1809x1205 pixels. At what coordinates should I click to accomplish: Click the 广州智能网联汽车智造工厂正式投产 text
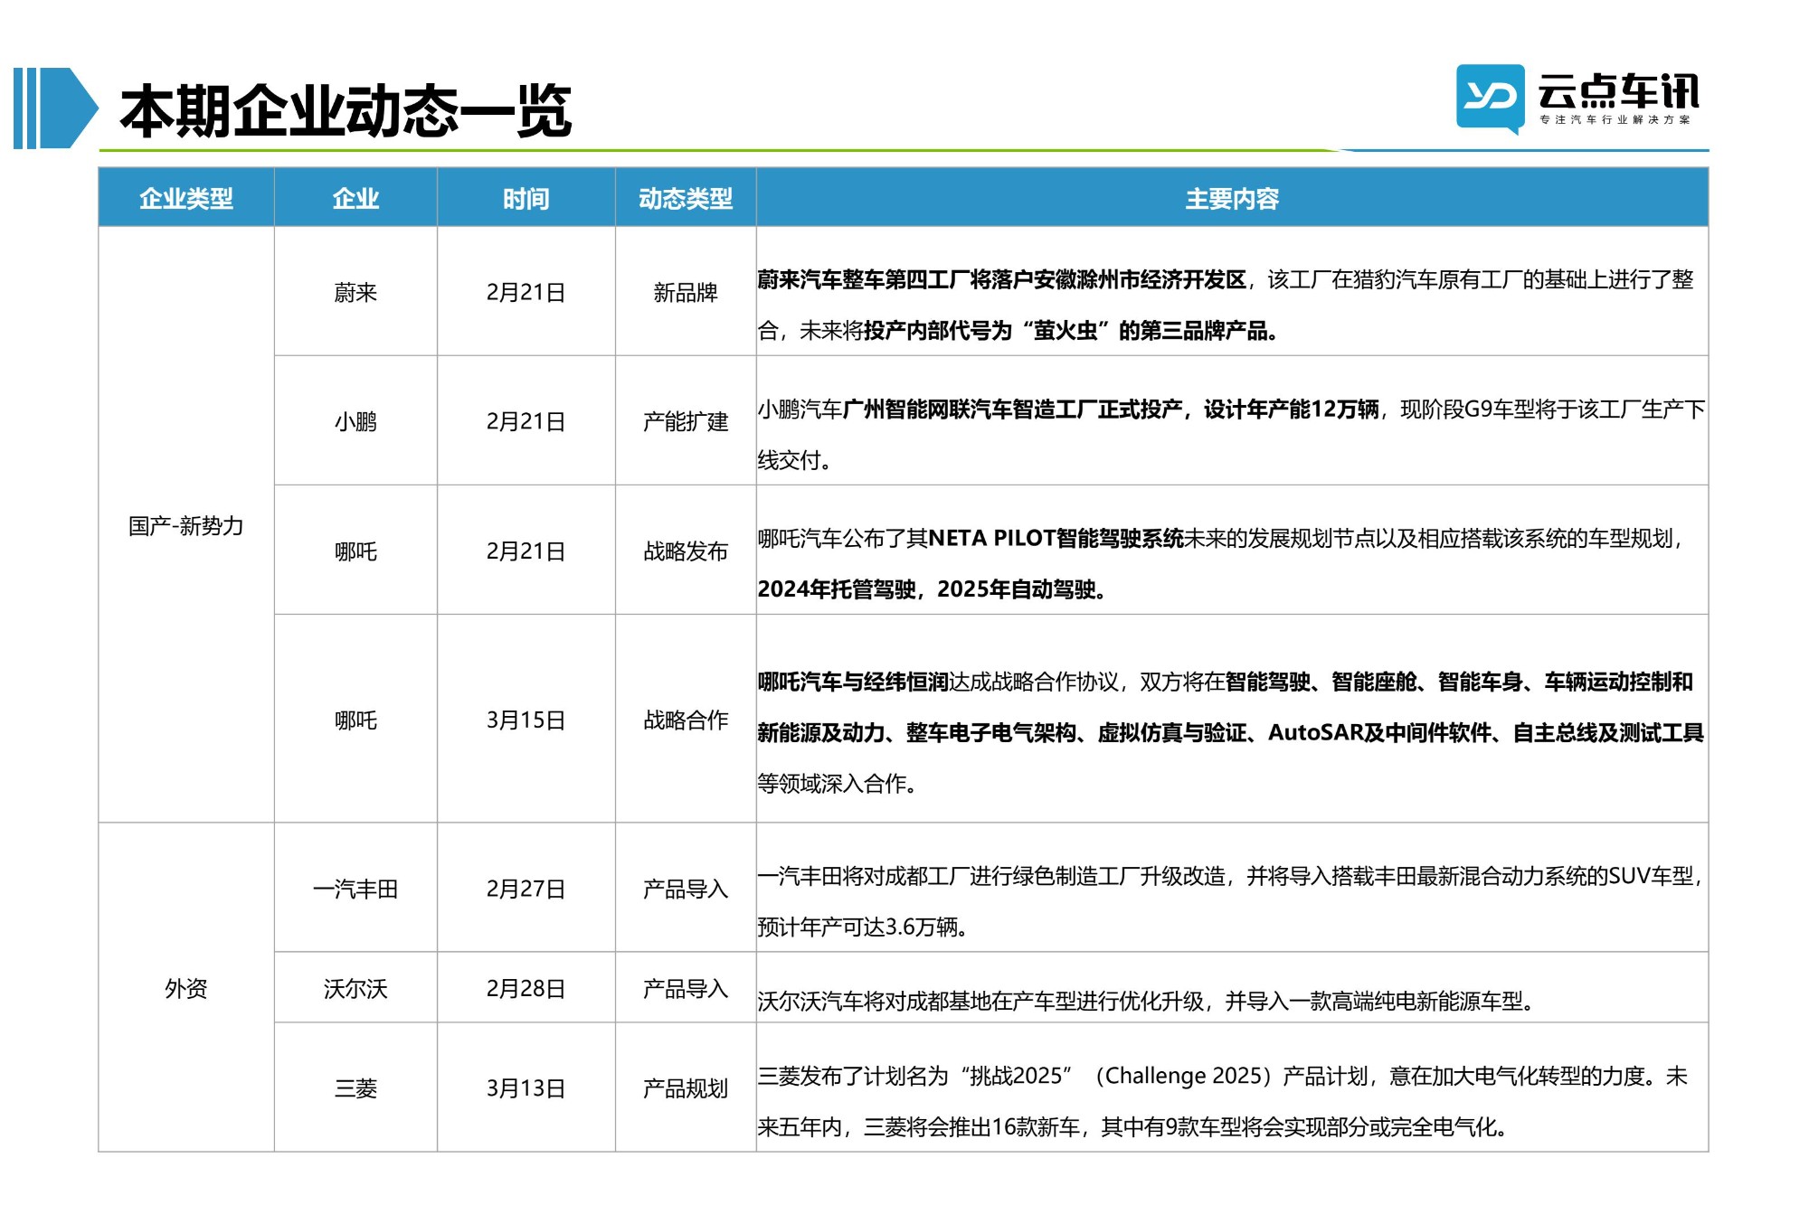coord(1012,409)
